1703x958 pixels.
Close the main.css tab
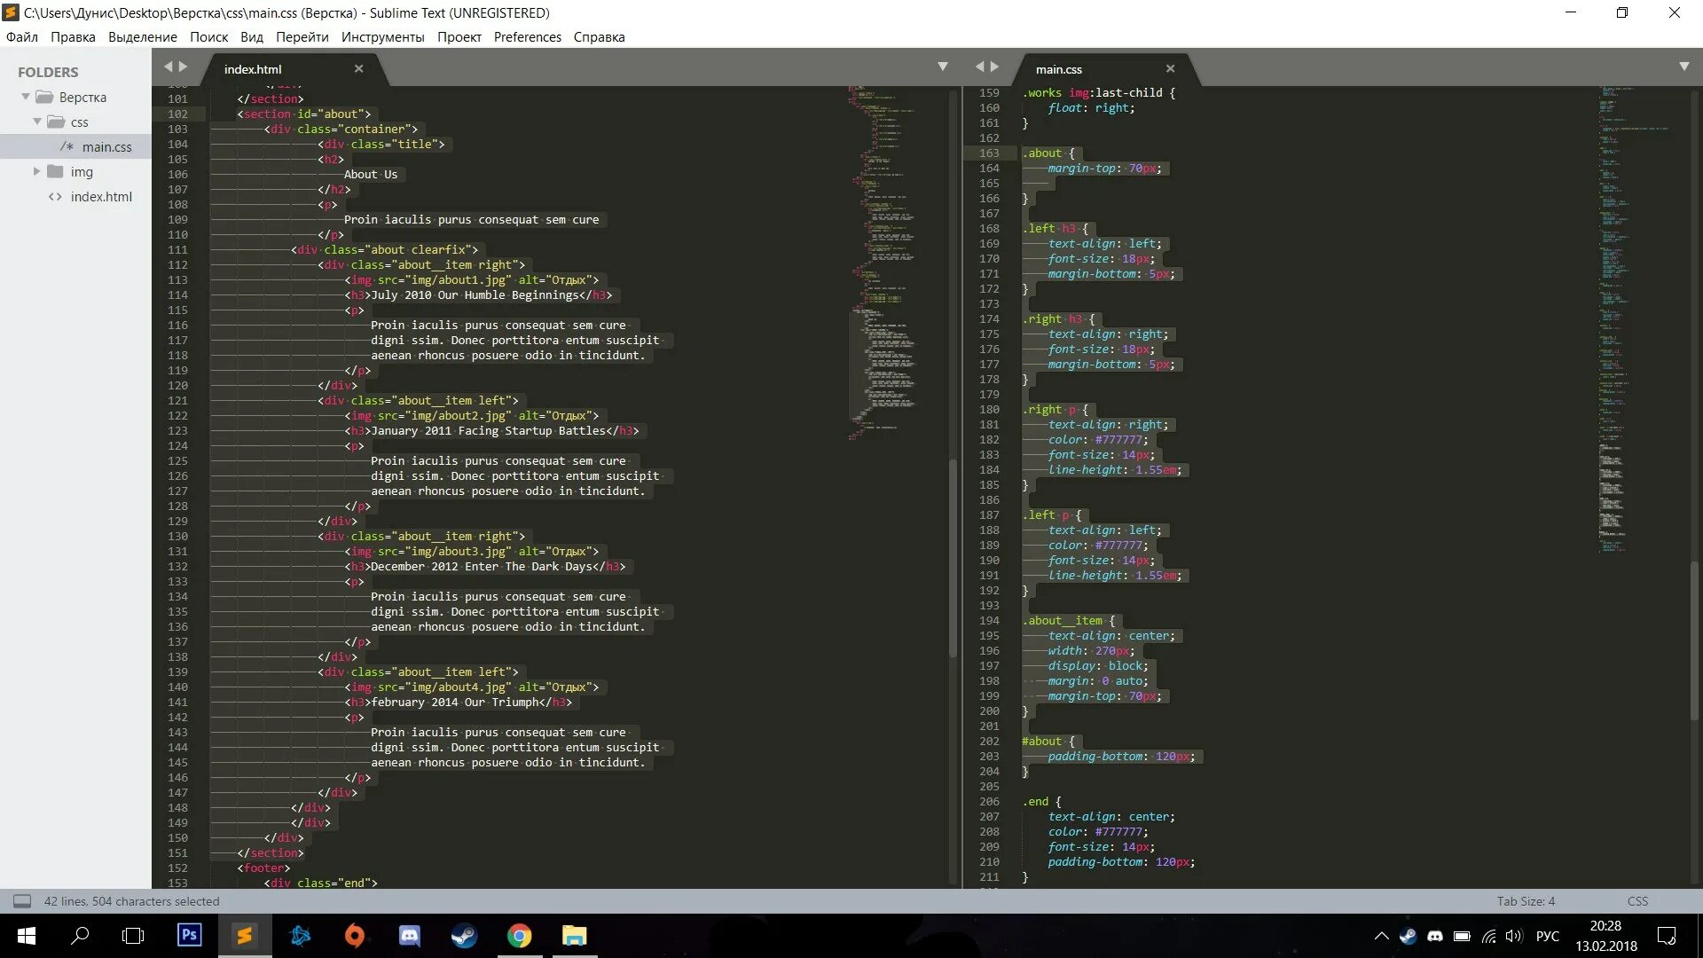click(1170, 68)
